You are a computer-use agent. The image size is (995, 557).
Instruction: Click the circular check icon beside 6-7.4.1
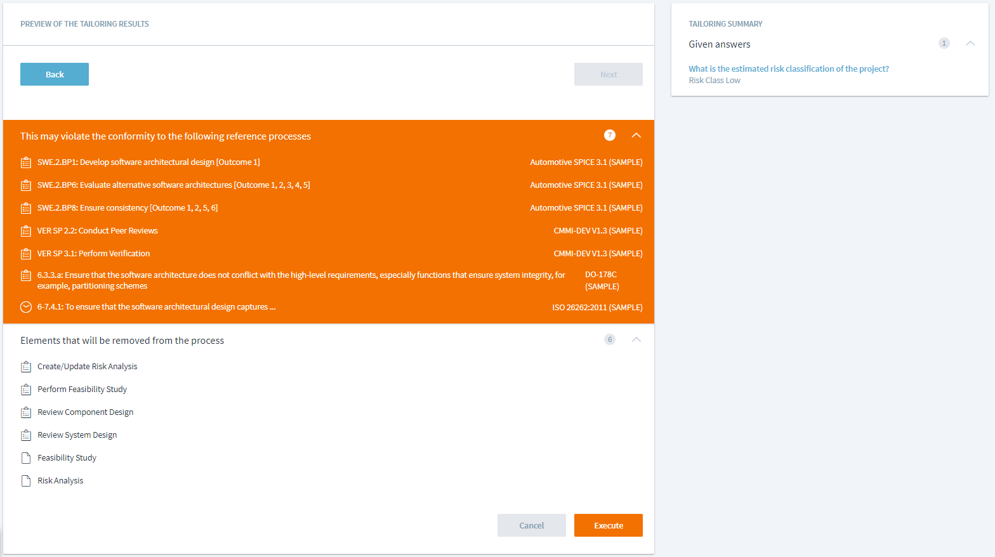(x=26, y=307)
